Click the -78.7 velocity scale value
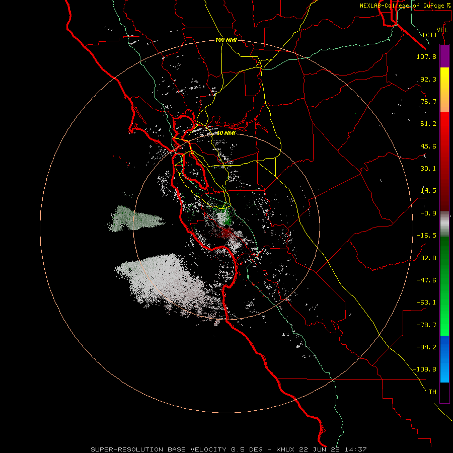Screen dimensions: 453x453 pyautogui.click(x=426, y=325)
